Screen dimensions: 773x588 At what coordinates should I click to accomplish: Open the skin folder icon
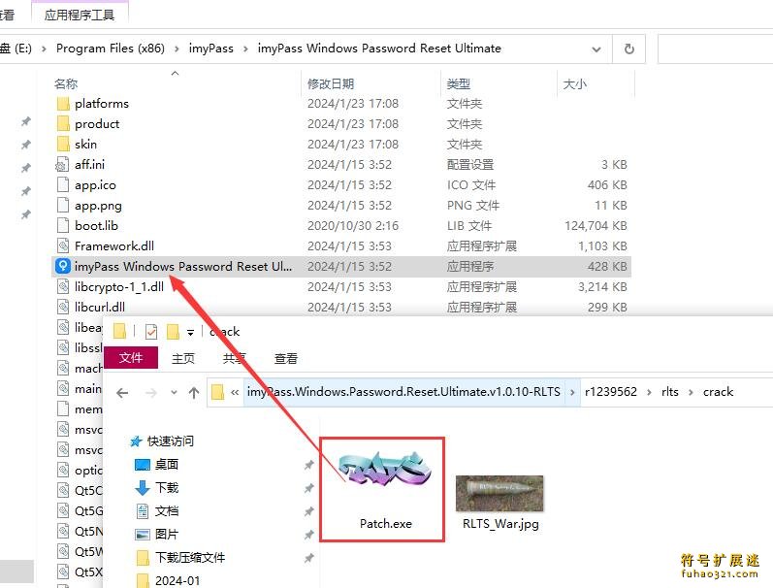click(x=63, y=144)
